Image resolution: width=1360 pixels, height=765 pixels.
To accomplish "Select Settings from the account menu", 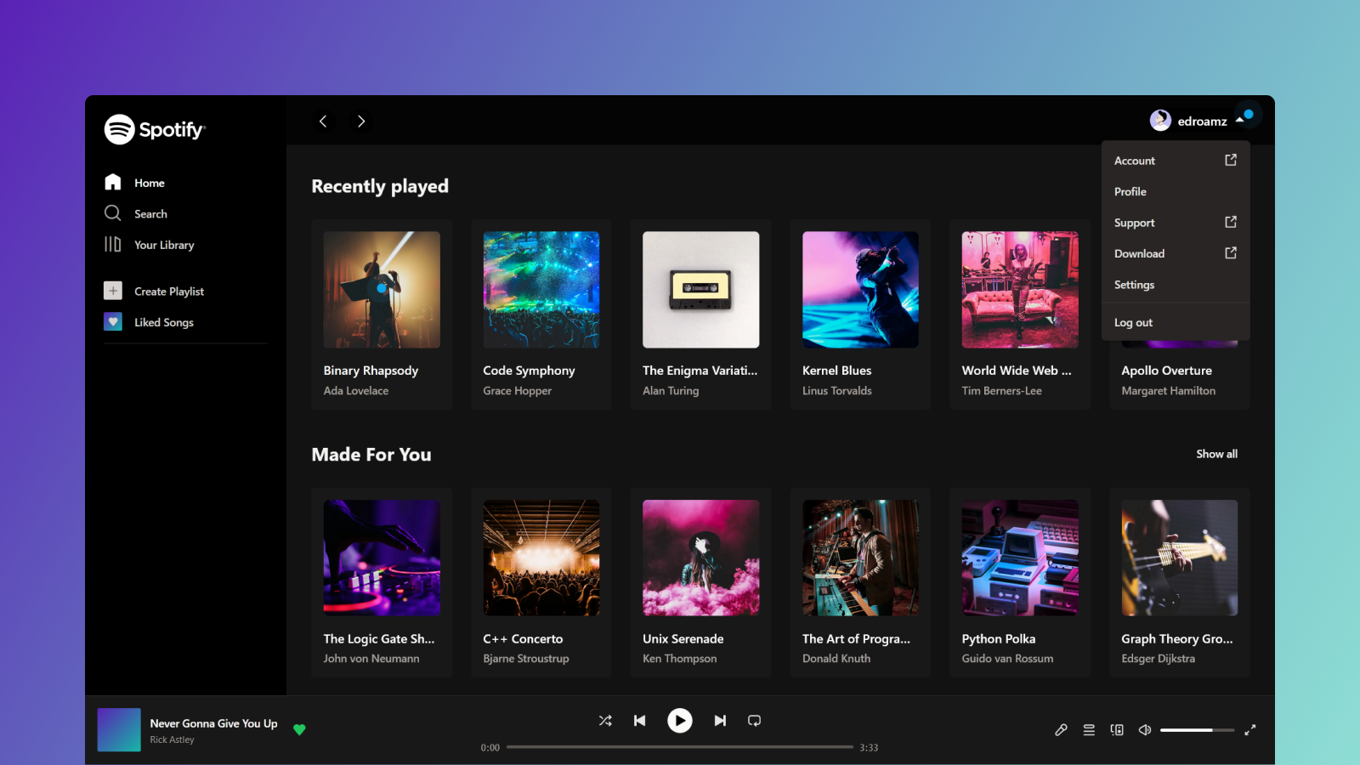I will (1134, 284).
